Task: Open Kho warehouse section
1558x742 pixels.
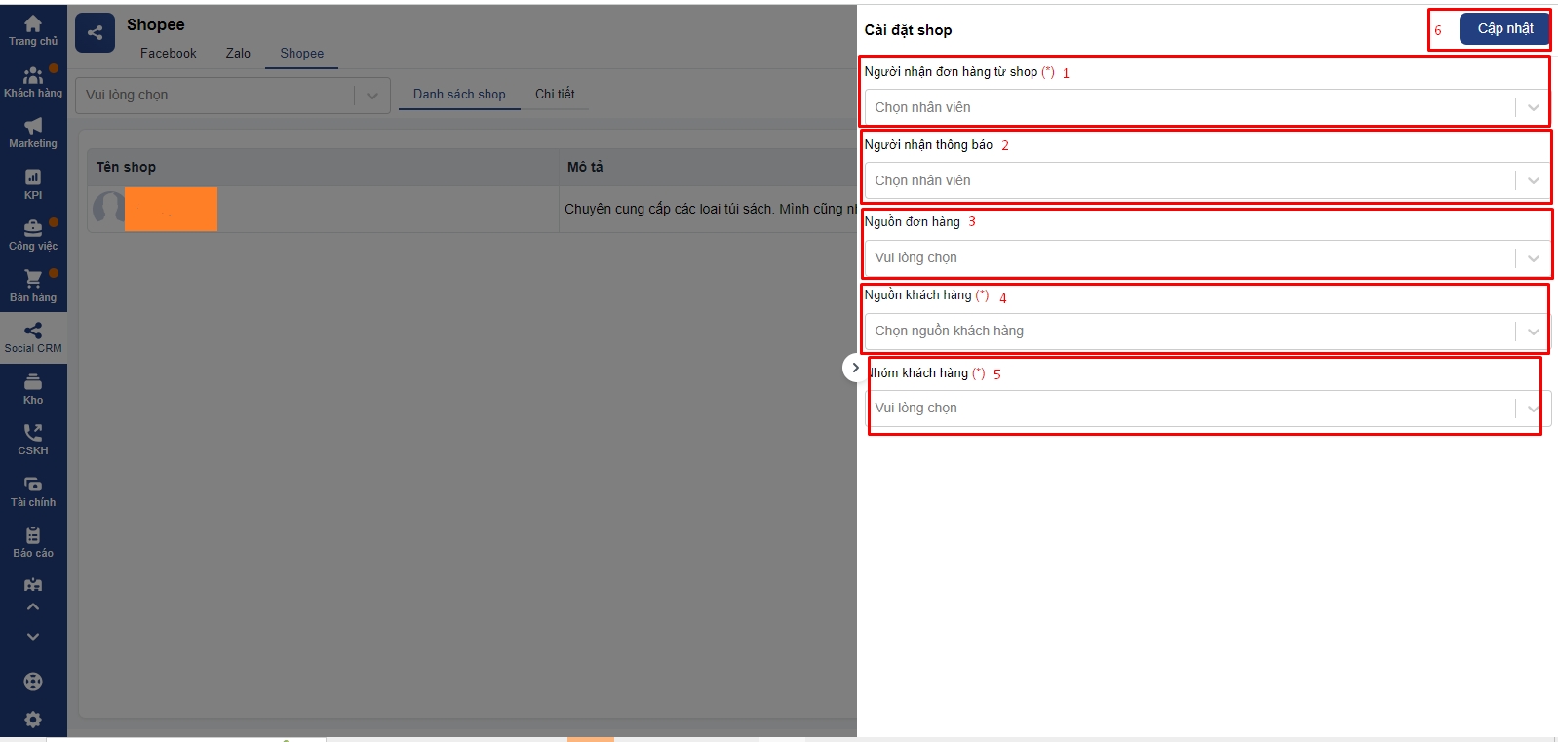Action: (33, 388)
